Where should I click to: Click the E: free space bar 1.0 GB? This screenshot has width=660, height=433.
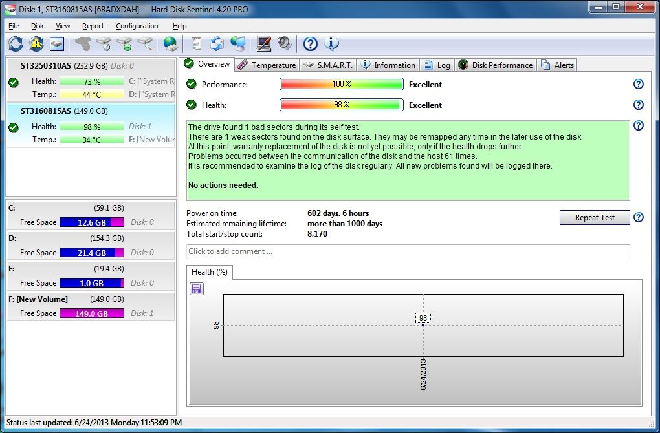tap(92, 283)
